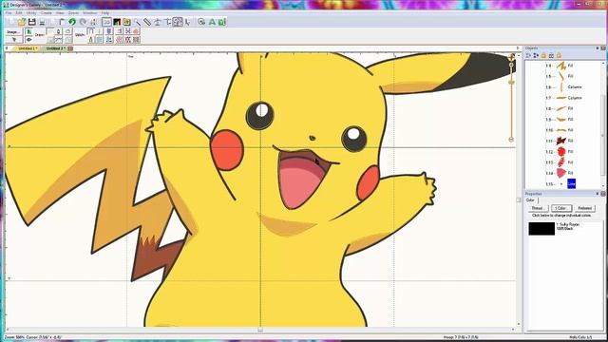
Task: Click the black thread color swatch
Action: pos(541,228)
